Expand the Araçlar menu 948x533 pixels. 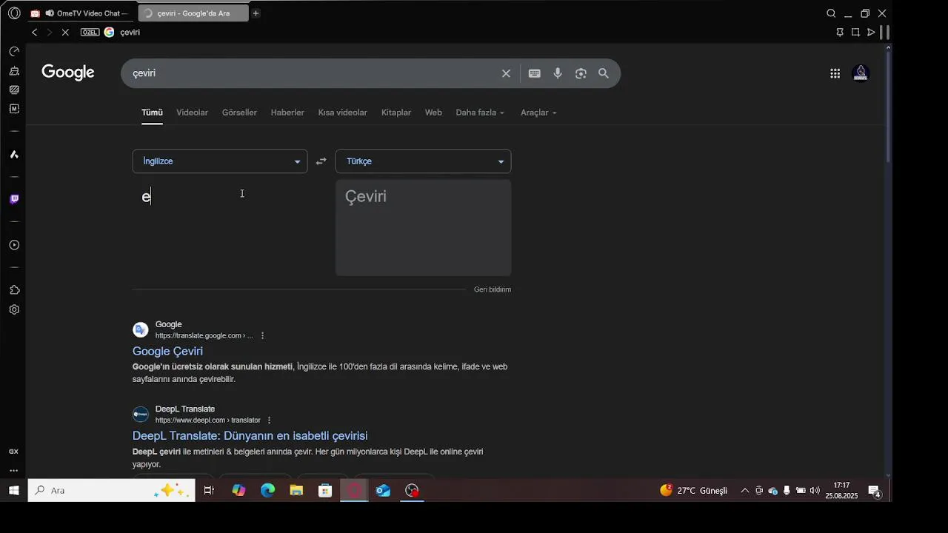click(x=538, y=113)
